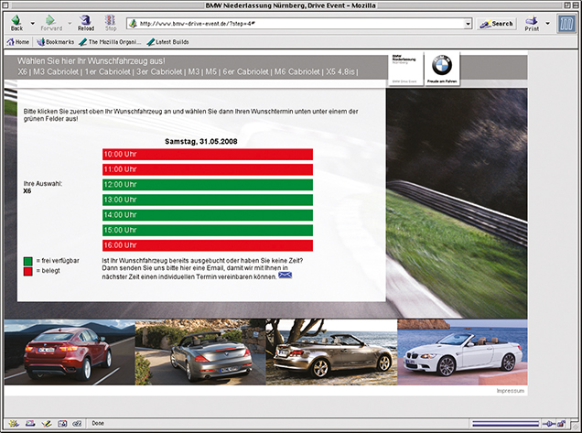This screenshot has height=433, width=582.
Task: Click the Mozilla throbber logo icon
Action: (x=566, y=23)
